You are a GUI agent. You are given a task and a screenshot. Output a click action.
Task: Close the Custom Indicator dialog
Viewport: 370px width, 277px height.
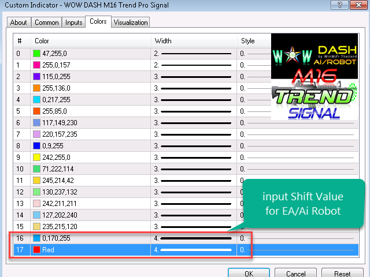tap(358, 5)
